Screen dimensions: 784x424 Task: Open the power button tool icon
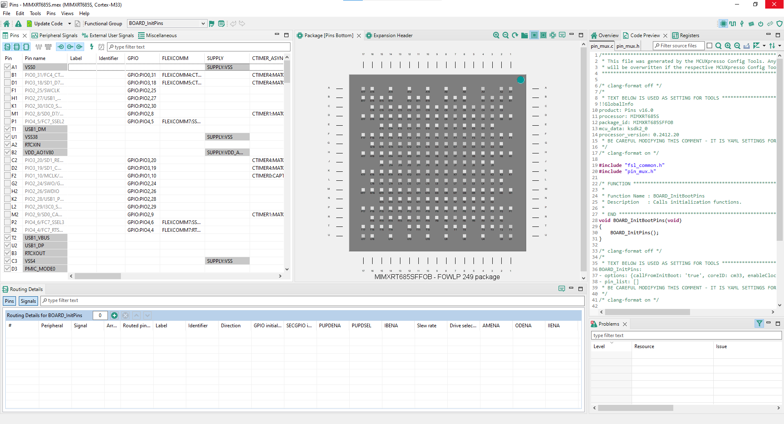tap(761, 24)
